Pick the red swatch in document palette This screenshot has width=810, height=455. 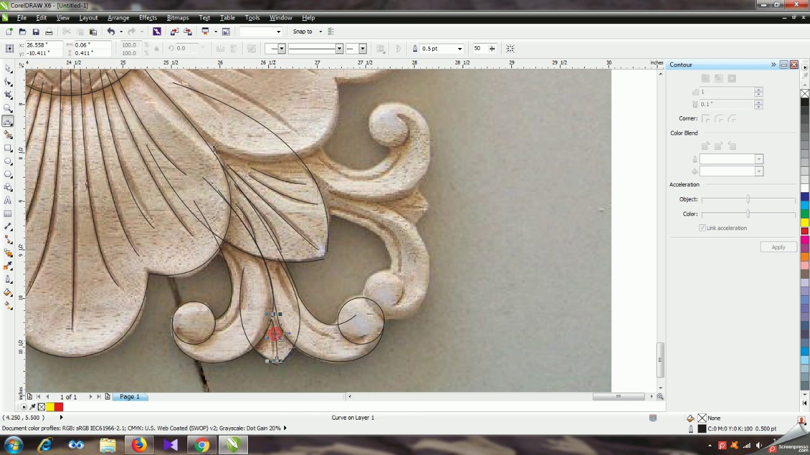click(59, 407)
